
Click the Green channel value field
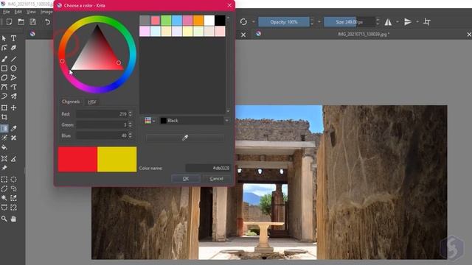click(x=102, y=124)
